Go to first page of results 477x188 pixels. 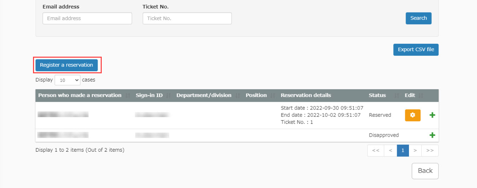click(x=376, y=150)
